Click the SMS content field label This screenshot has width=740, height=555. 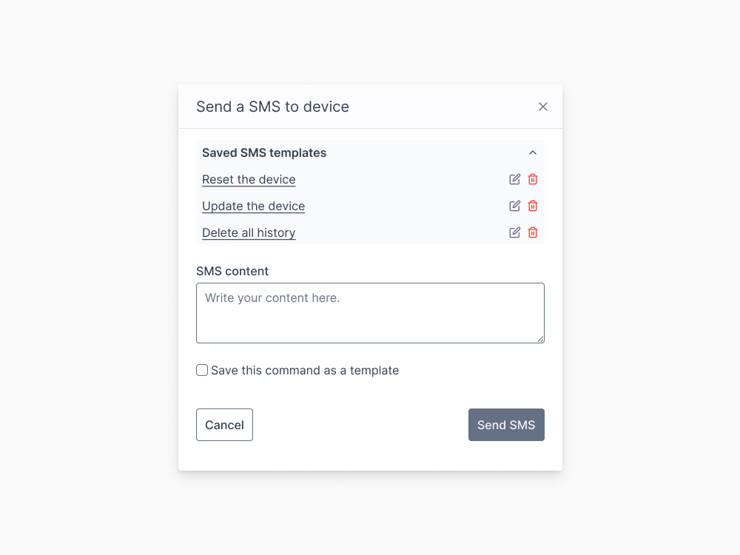point(232,272)
